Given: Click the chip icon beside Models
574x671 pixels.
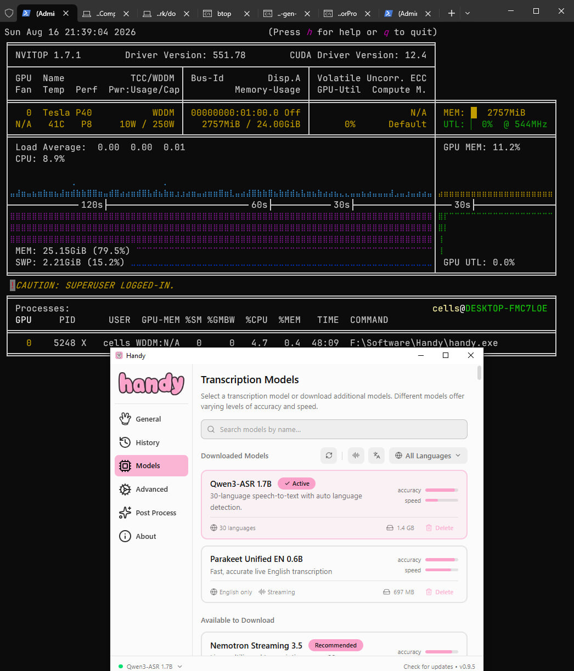Looking at the screenshot, I should tap(125, 466).
